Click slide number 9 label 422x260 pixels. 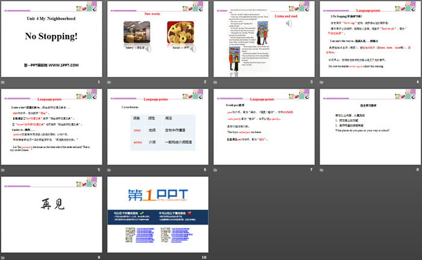99,258
